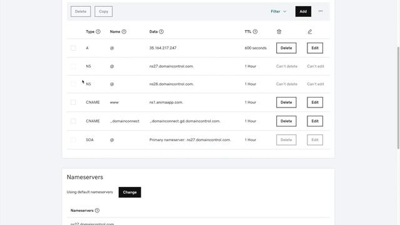Screen dimensions: 400x225
Task: Click the Data column help icon
Action: pos(161,32)
